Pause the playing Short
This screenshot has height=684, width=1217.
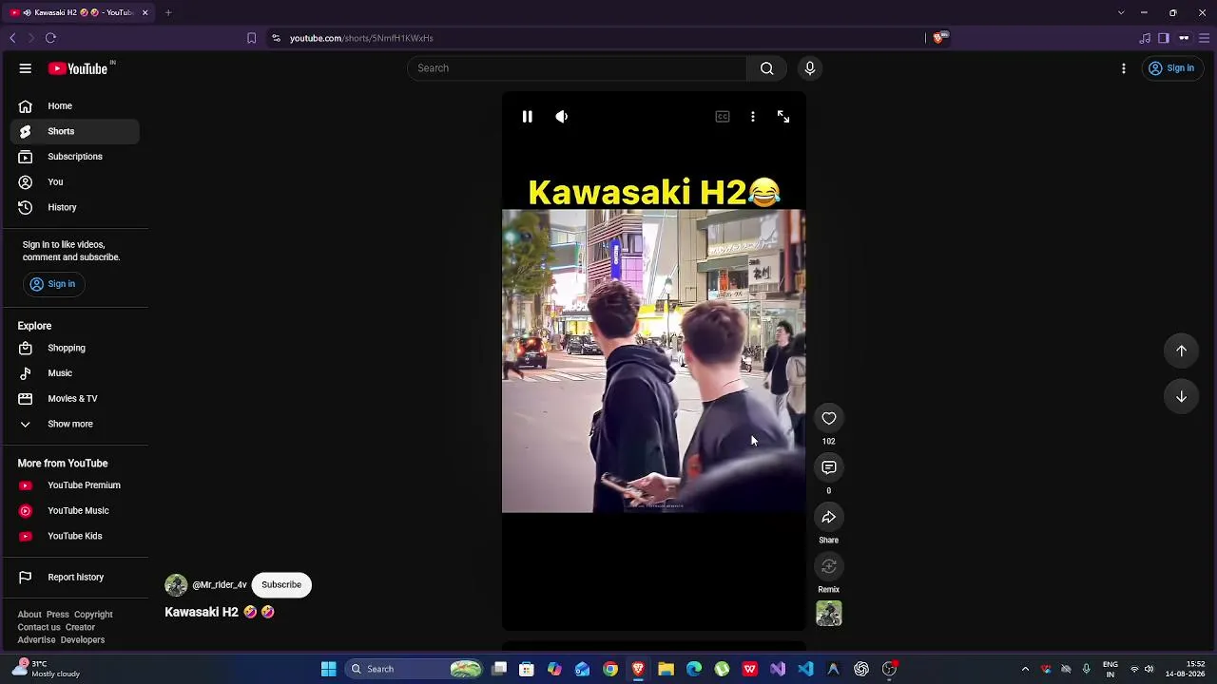tap(527, 117)
